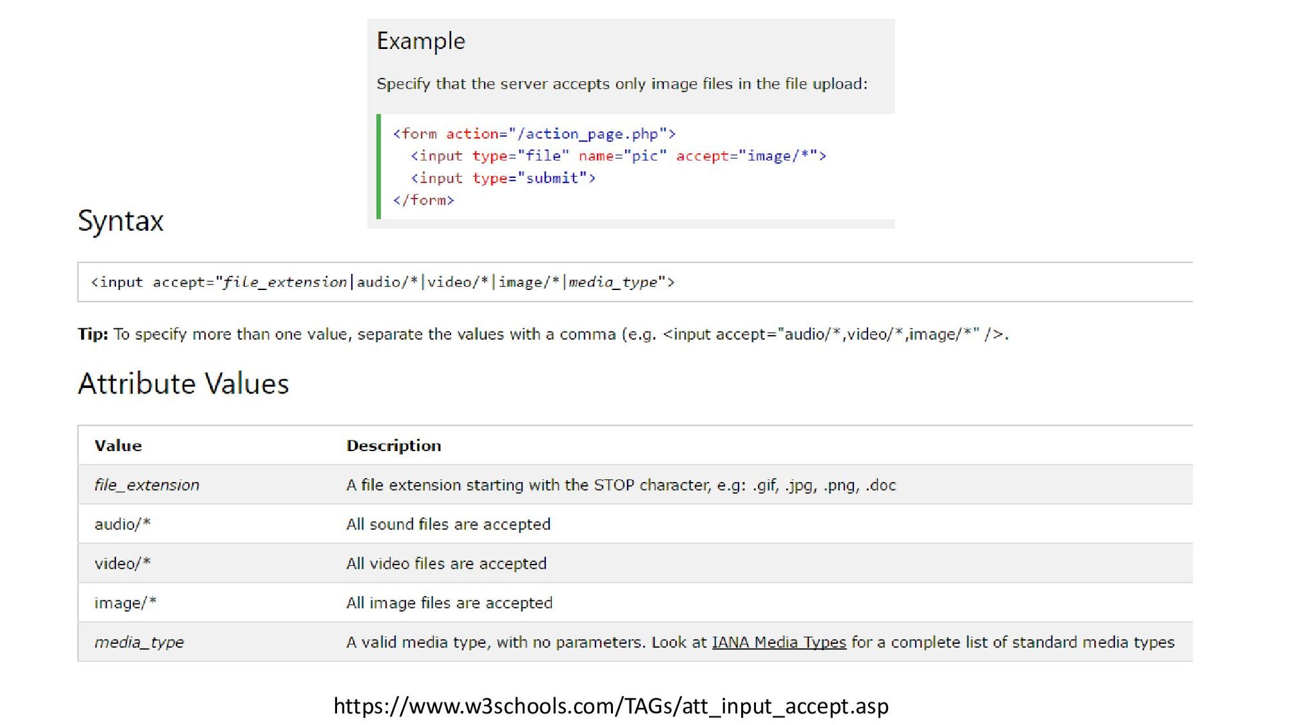Click the w3schools URL at bottom
The width and height of the screenshot is (1289, 725).
pyautogui.click(x=610, y=706)
